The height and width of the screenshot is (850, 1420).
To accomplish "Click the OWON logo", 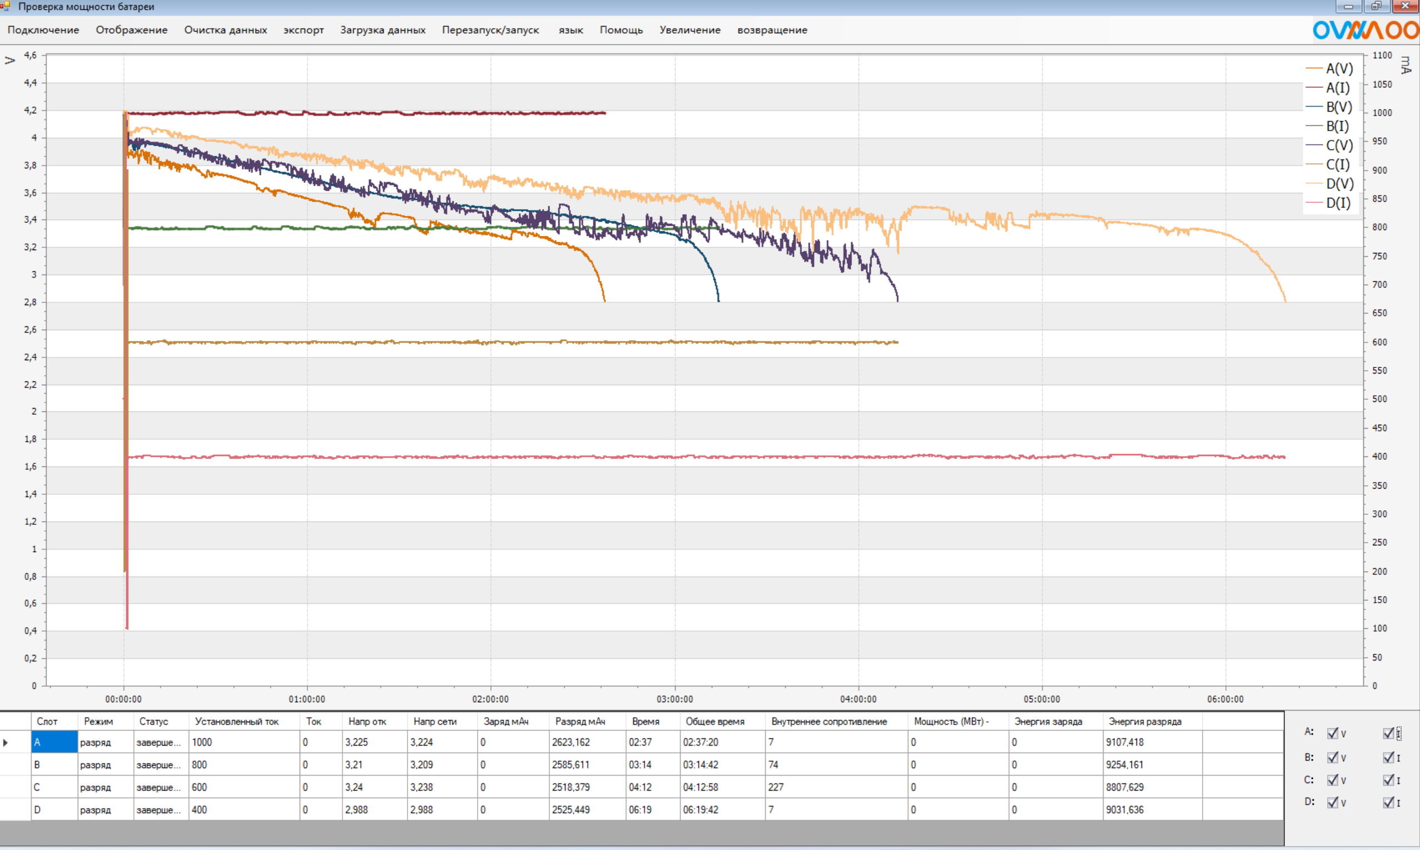I will pos(1365,30).
